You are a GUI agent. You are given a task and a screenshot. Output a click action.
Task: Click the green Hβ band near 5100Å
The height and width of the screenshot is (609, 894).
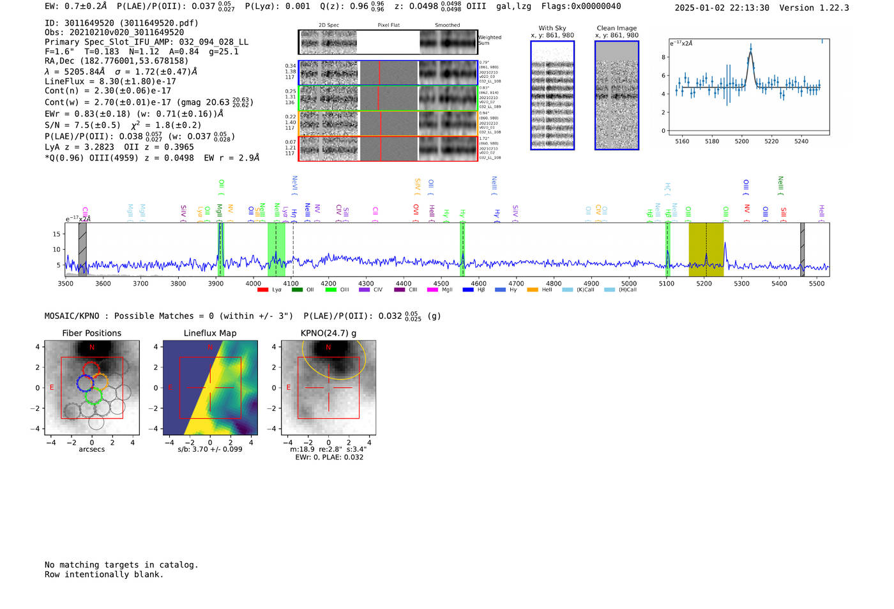(x=667, y=249)
